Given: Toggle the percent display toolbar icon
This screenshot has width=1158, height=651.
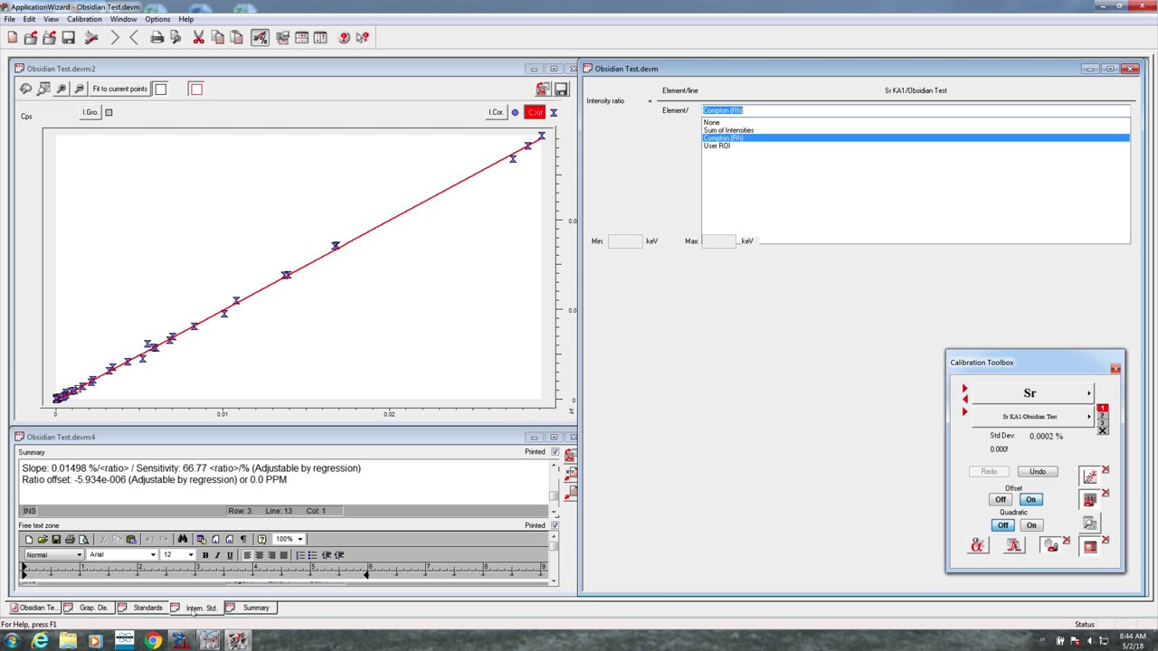Looking at the screenshot, I should click(x=260, y=37).
